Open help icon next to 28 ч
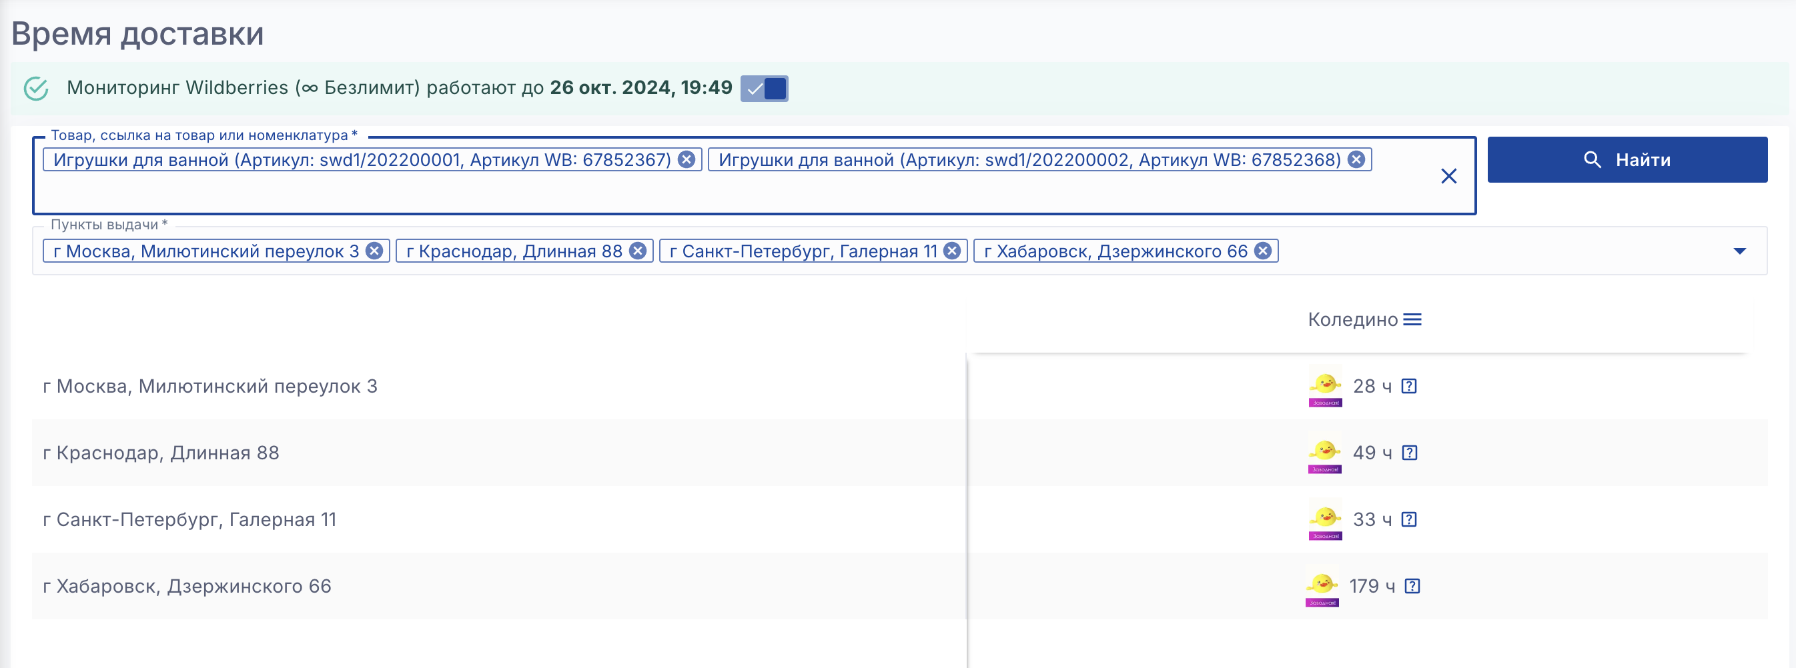Viewport: 1796px width, 668px height. click(1408, 386)
